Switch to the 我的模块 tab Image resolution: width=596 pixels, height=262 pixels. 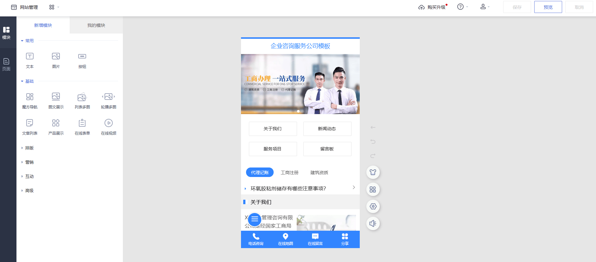pyautogui.click(x=96, y=25)
